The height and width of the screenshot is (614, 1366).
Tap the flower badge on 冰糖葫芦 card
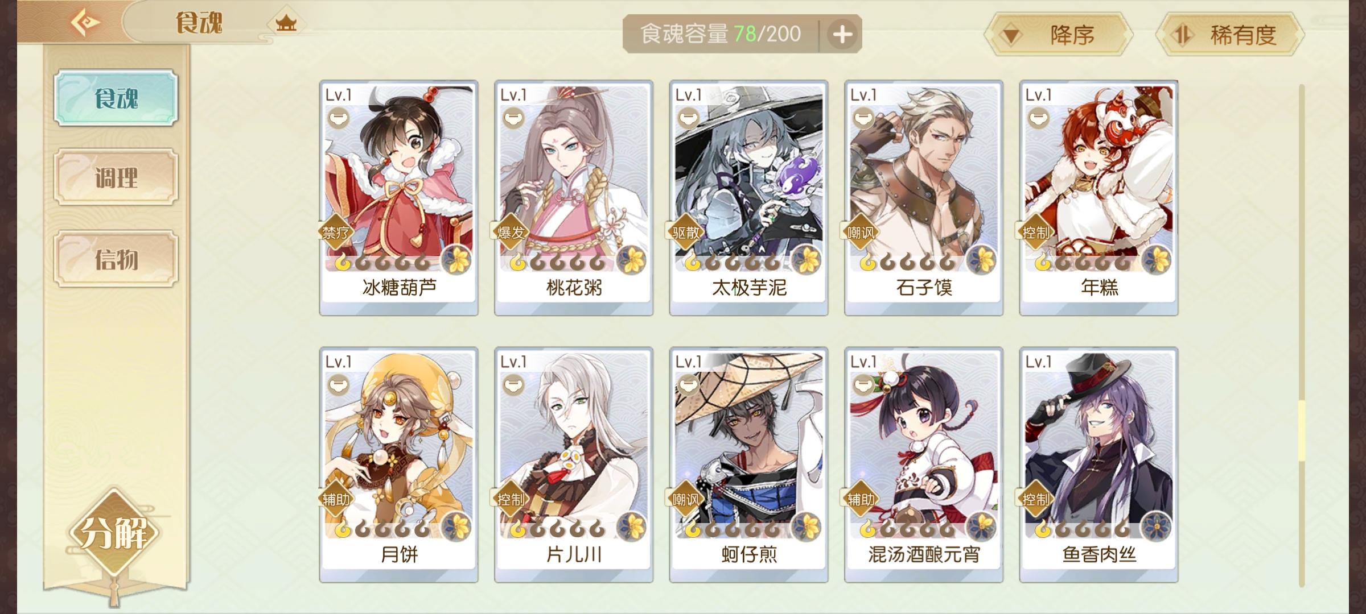tap(458, 260)
